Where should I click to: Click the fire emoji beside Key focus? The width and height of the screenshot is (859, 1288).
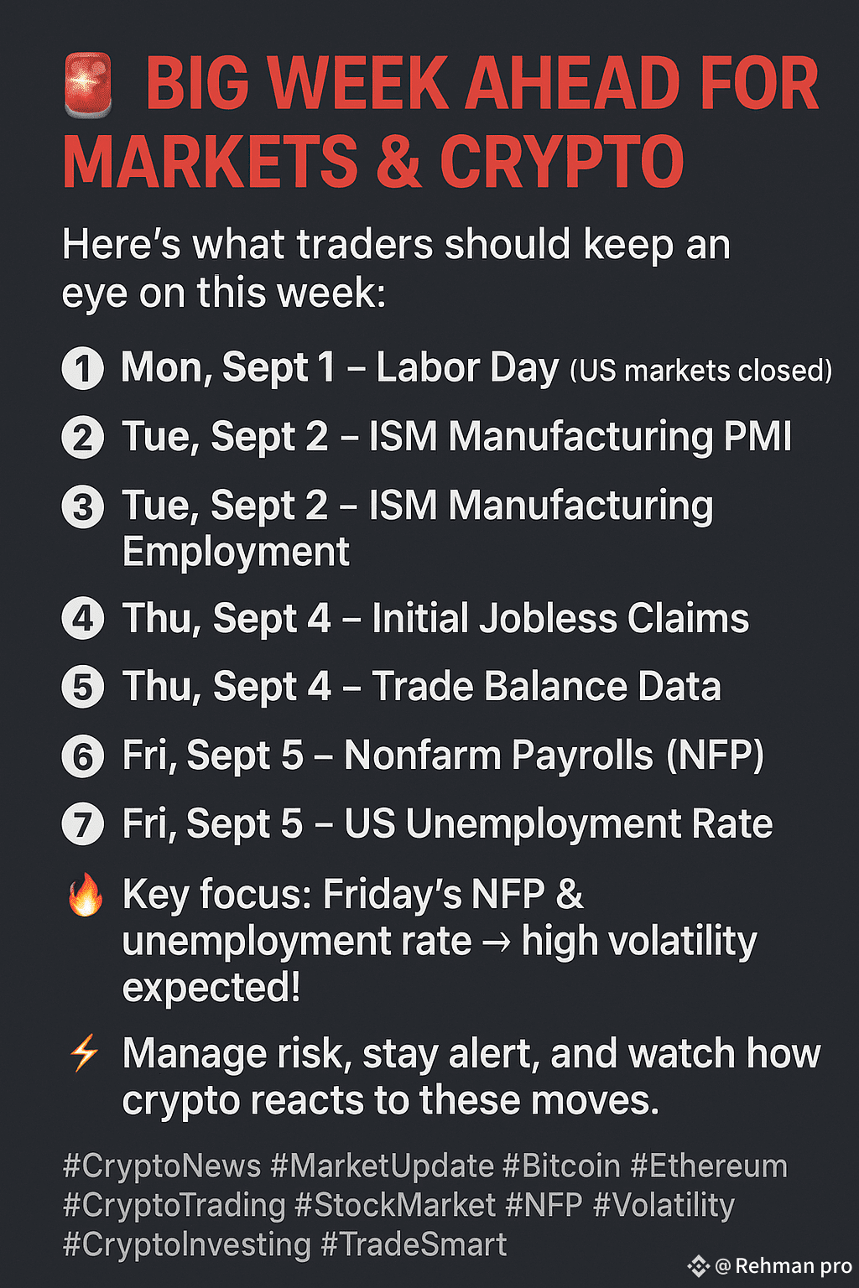click(85, 894)
